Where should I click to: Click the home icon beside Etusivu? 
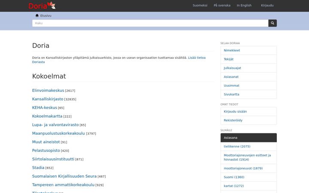(37, 15)
